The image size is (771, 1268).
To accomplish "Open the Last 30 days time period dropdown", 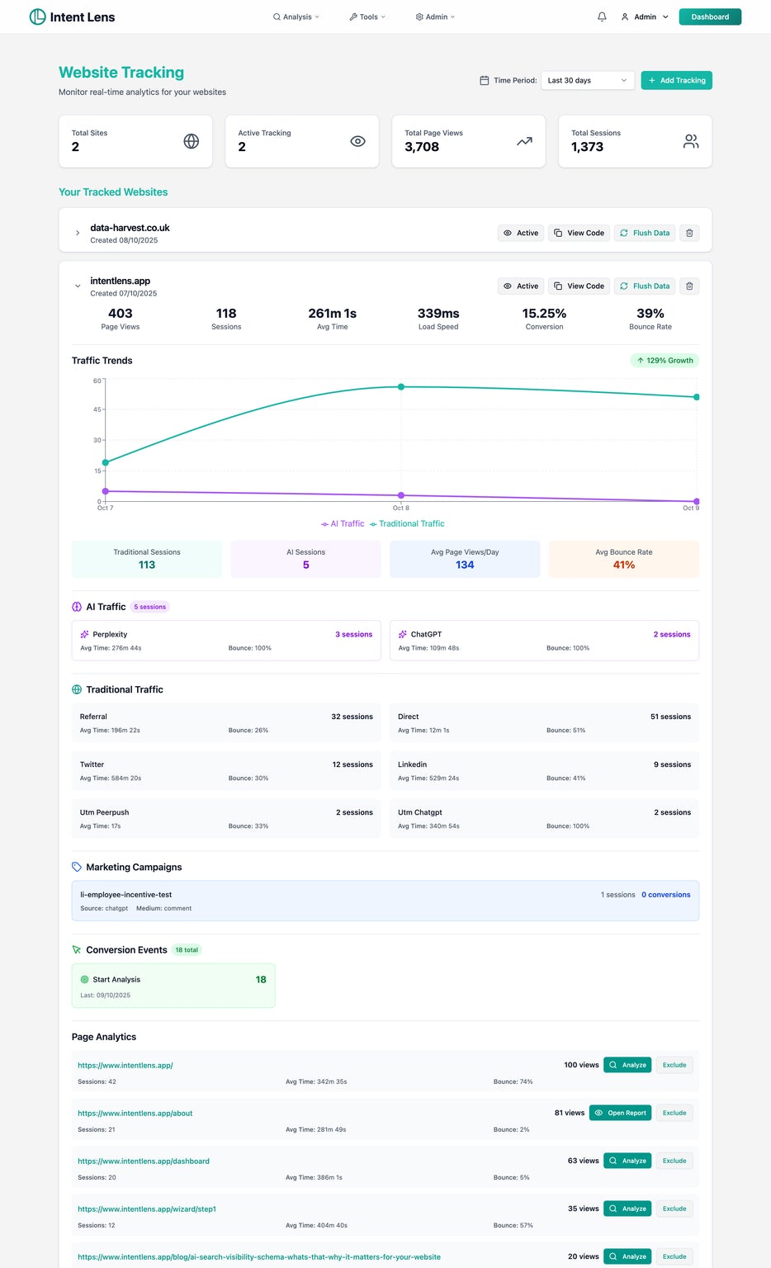I will (x=588, y=80).
